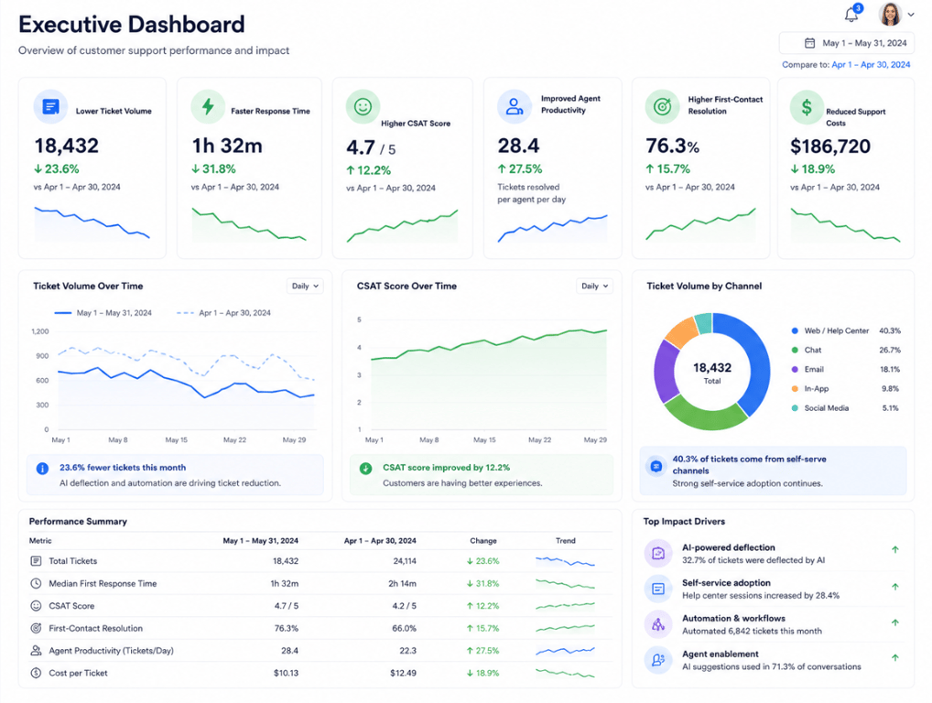Viewport: 932px width, 703px height.
Task: Click the Social Media teal legend dot
Action: click(x=795, y=408)
